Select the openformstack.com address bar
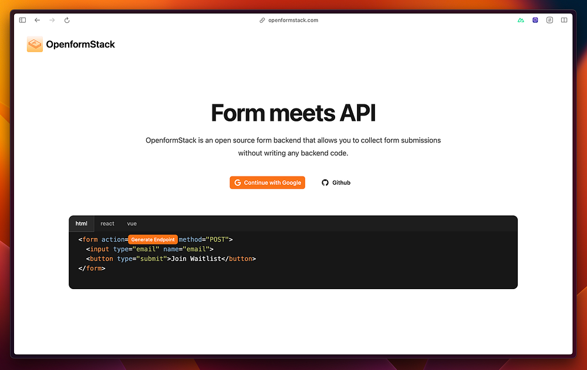This screenshot has height=370, width=587. point(293,20)
